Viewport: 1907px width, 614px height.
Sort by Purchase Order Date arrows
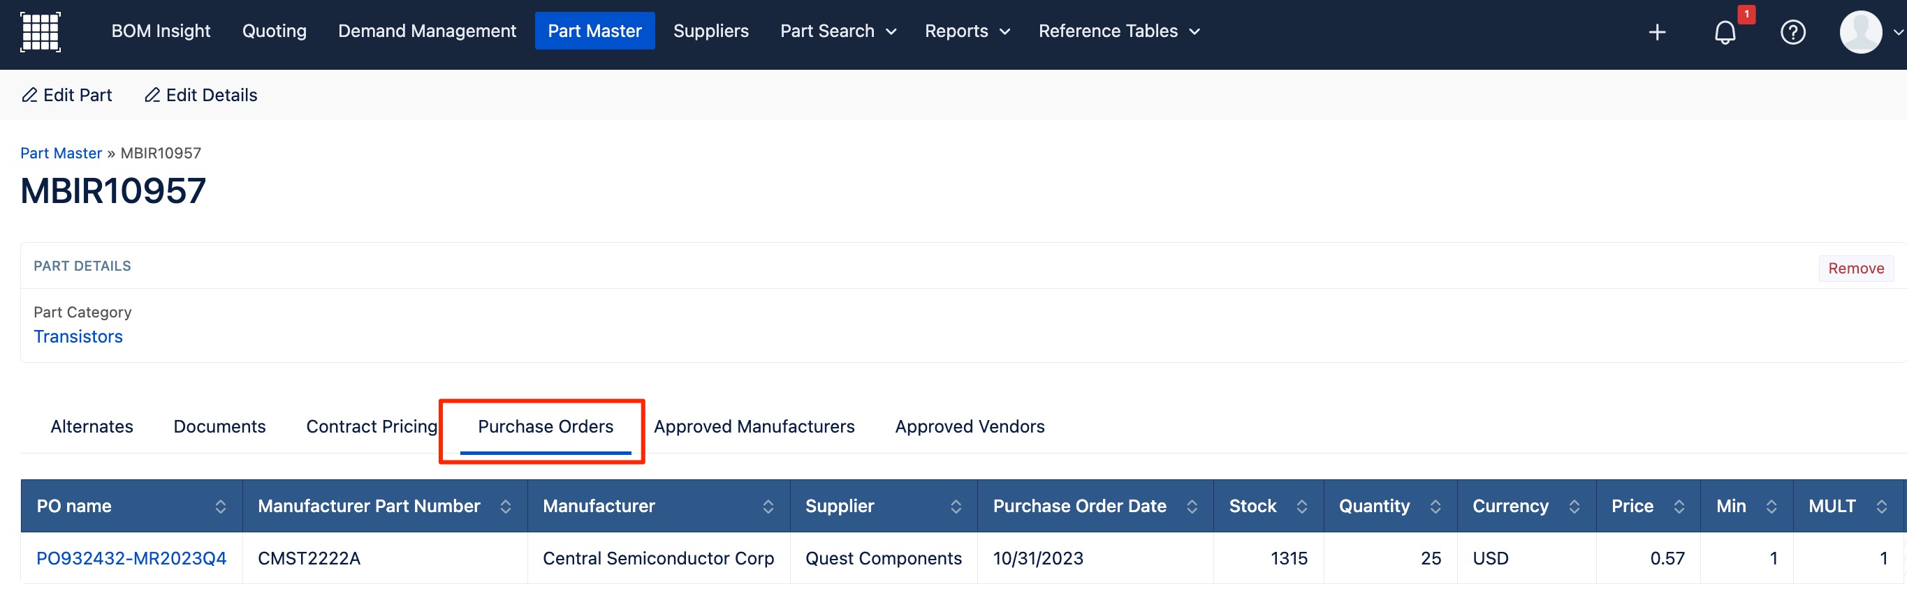[1192, 506]
